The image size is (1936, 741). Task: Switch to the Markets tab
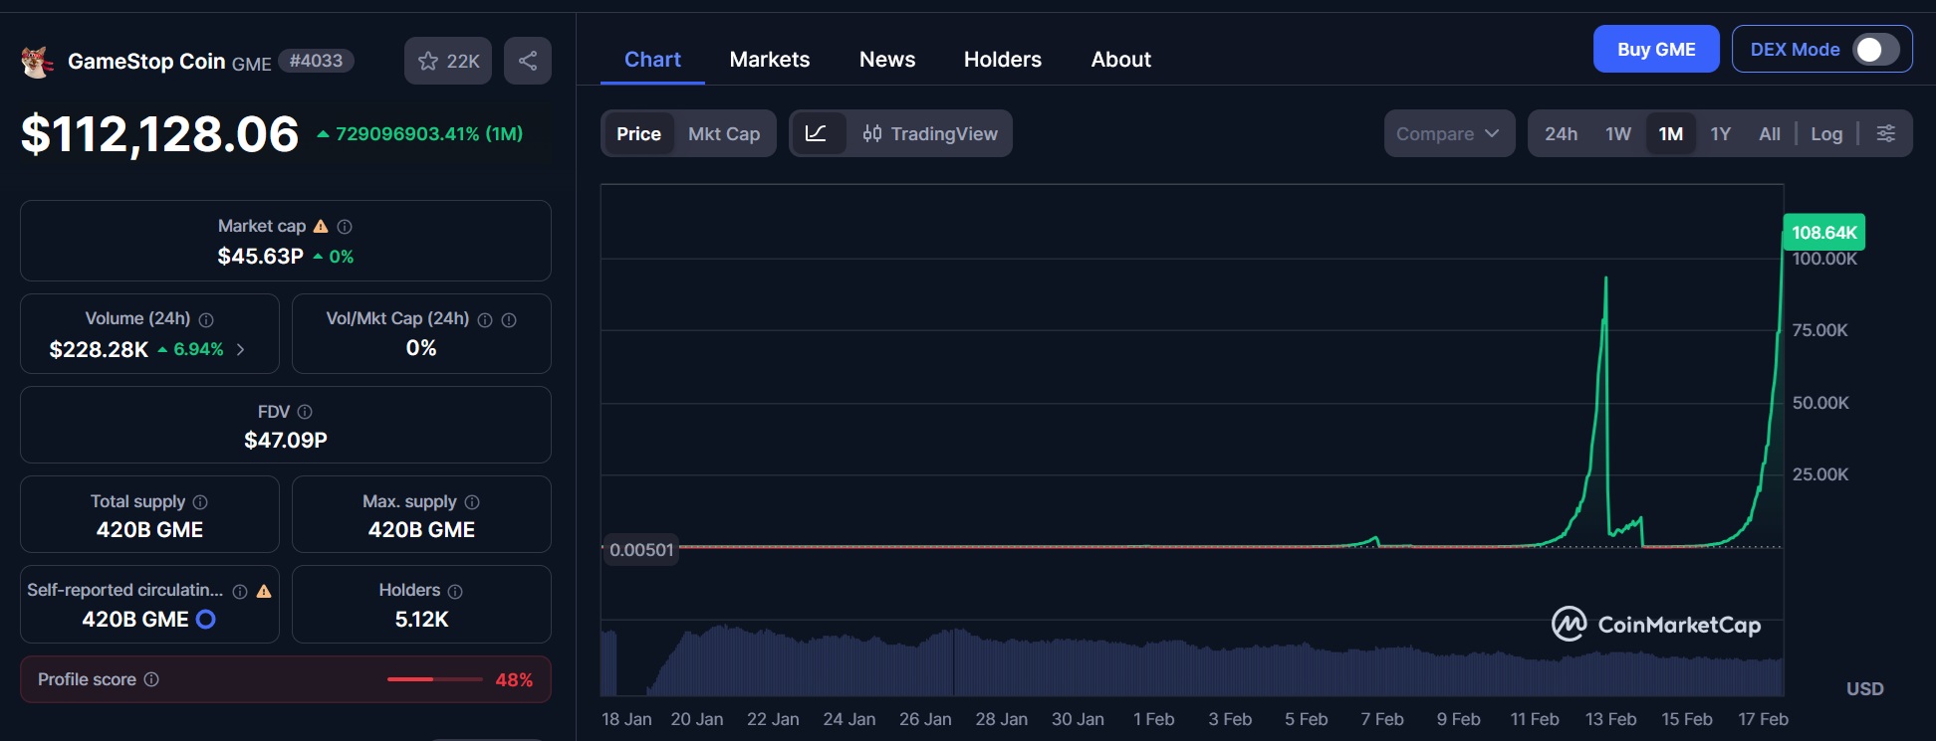click(x=769, y=60)
